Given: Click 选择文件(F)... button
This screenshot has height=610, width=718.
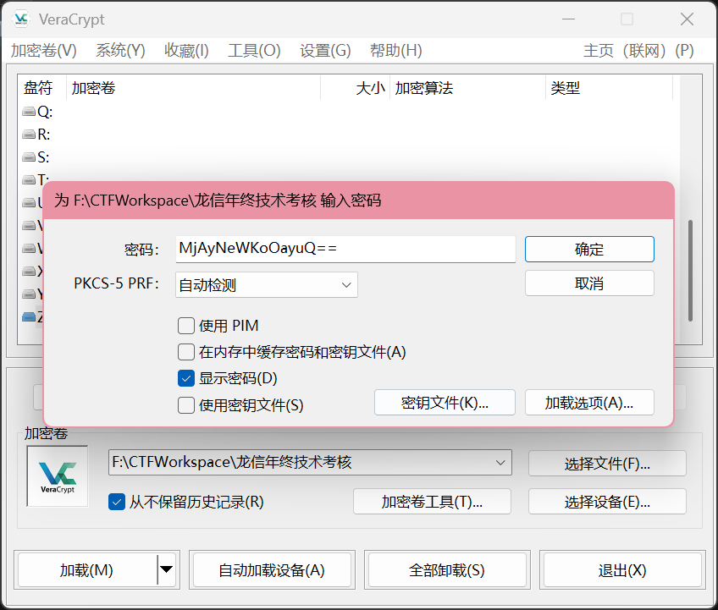Looking at the screenshot, I should tap(607, 464).
